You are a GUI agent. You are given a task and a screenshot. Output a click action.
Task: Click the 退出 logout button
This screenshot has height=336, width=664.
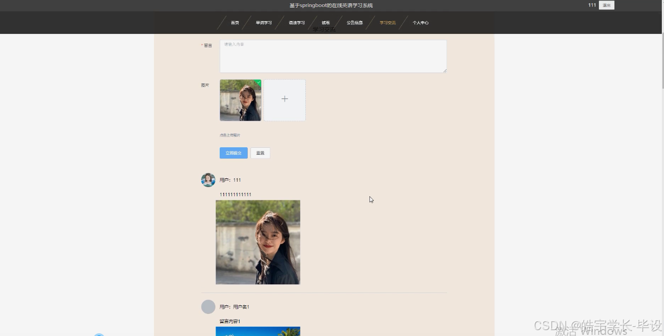tap(606, 5)
